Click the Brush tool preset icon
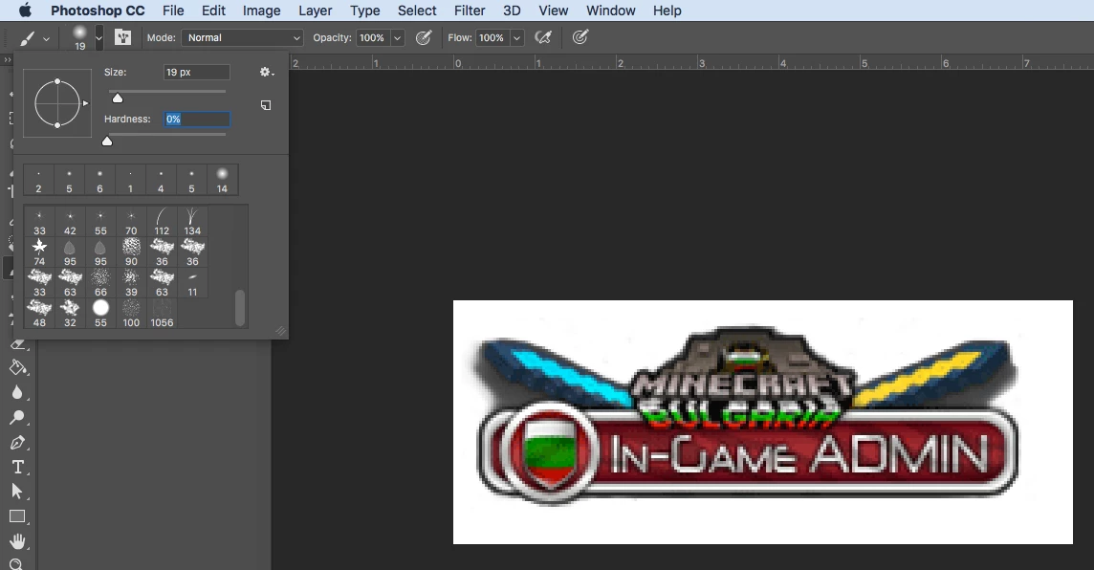 tap(27, 38)
